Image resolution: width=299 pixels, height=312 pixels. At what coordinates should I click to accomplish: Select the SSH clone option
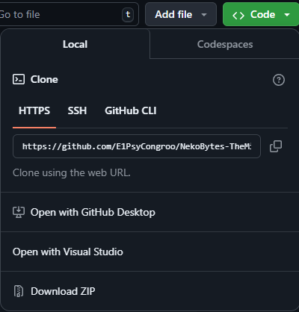click(77, 111)
